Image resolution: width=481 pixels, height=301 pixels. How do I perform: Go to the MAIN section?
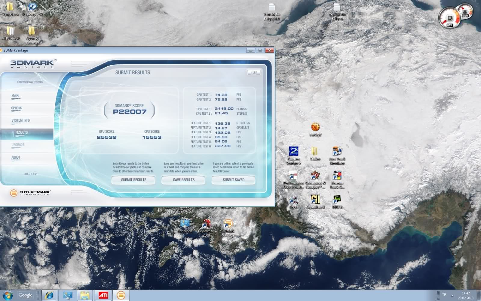[x=15, y=96]
